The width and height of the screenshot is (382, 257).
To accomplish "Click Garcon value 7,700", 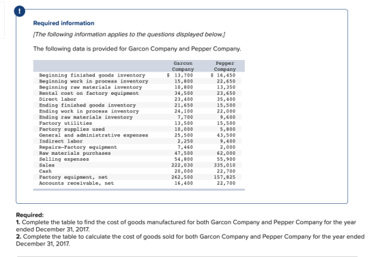I will point(185,117).
